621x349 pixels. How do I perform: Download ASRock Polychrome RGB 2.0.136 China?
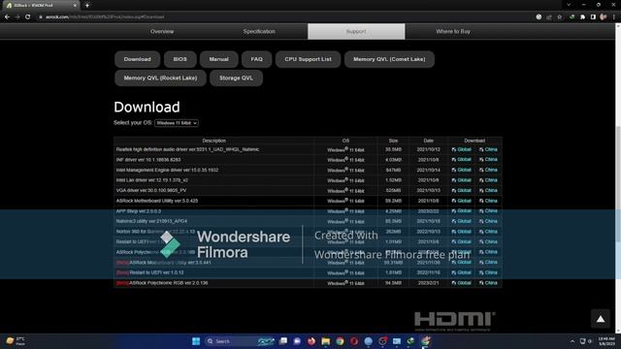tap(488, 283)
